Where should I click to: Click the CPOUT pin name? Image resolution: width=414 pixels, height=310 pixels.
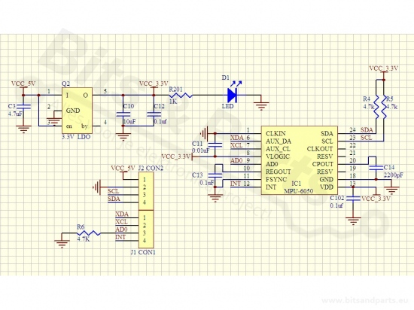click(x=322, y=164)
